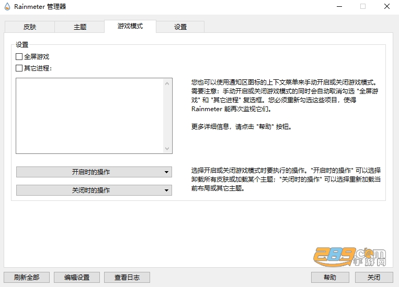The image size is (399, 287).
Task: Open 编辑设置
Action: pos(77,278)
